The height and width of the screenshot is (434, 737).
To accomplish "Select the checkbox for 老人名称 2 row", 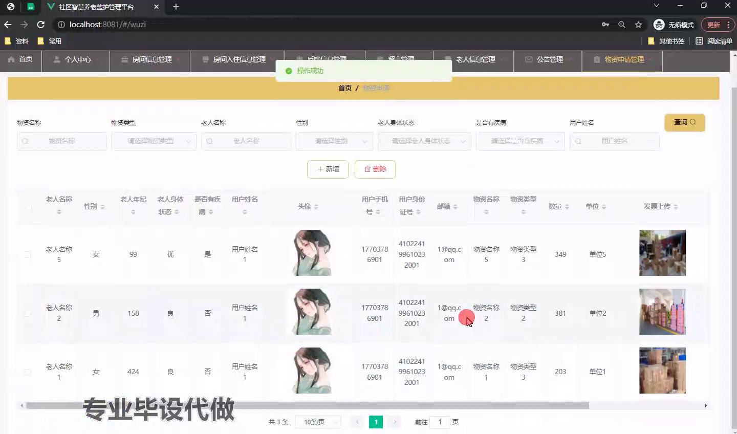I will click(28, 313).
